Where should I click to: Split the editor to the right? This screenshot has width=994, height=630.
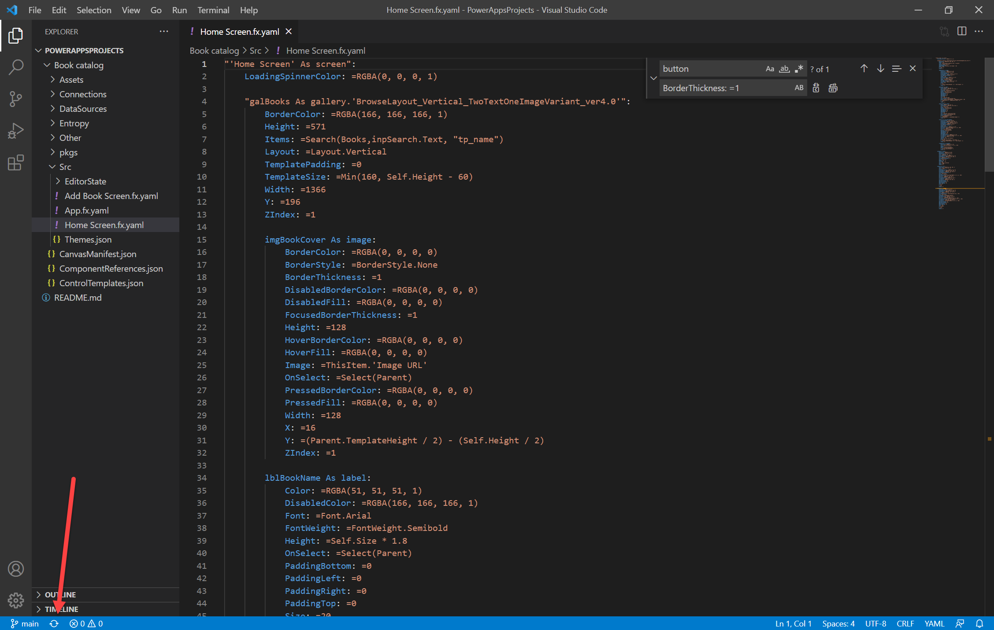click(x=962, y=31)
